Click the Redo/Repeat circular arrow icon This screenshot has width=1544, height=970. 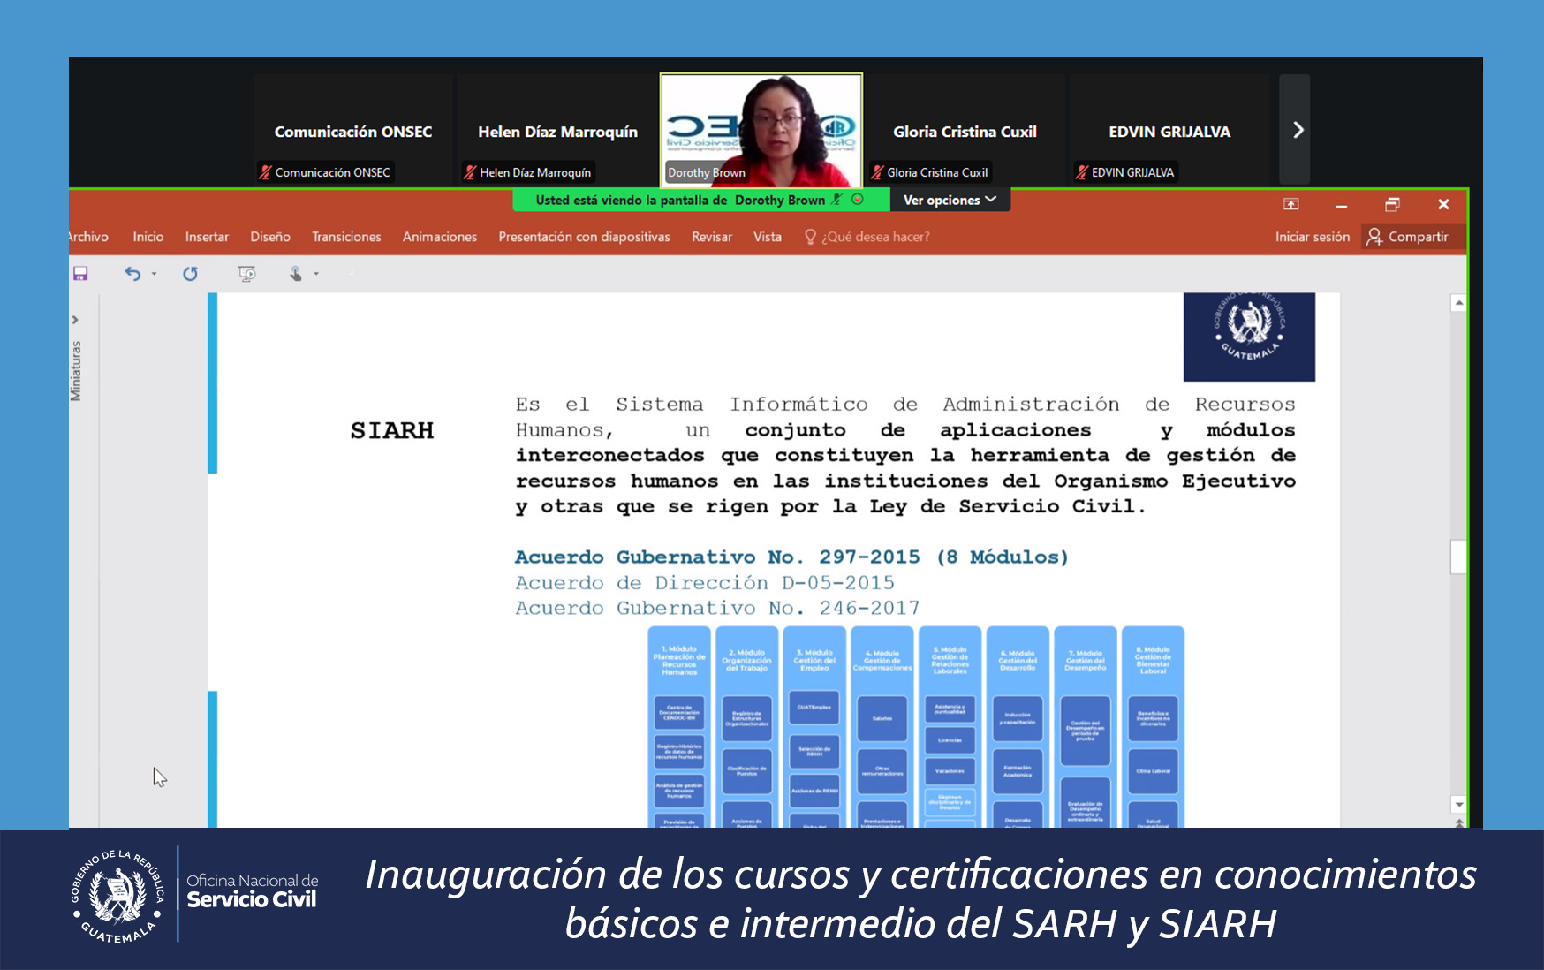190,274
